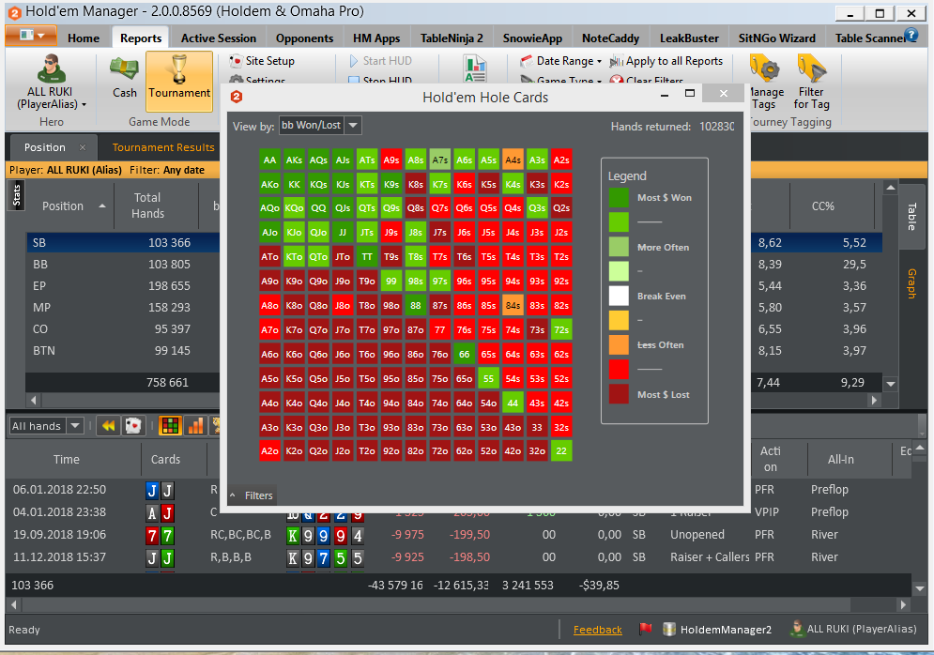Expand the Filters panel in dialog
The image size is (934, 655).
[252, 495]
